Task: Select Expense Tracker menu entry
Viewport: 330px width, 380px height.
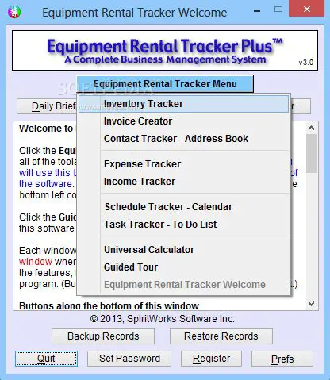Action: (x=183, y=164)
